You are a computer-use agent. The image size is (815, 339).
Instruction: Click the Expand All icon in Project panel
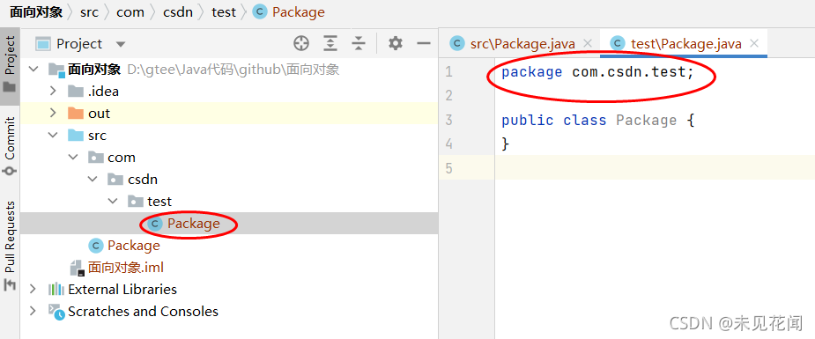coord(330,44)
